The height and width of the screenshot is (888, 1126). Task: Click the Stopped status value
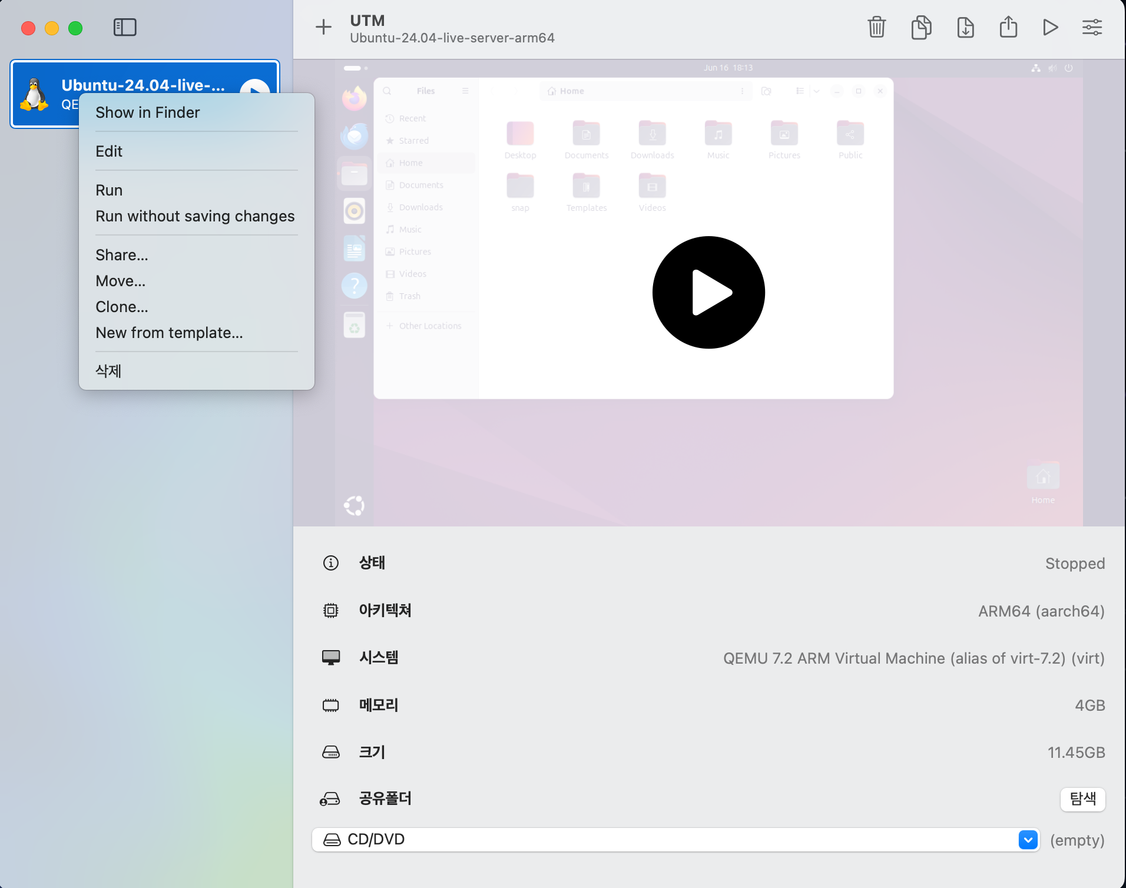[x=1075, y=564]
